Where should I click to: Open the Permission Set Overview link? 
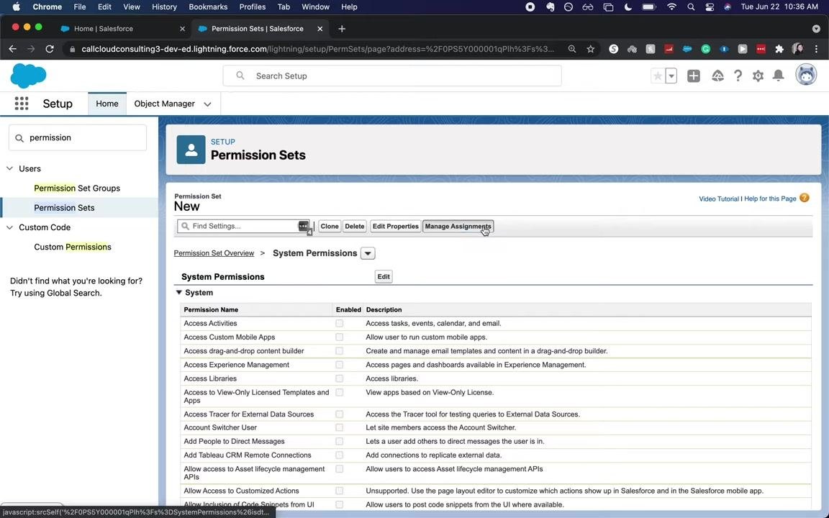pos(214,253)
